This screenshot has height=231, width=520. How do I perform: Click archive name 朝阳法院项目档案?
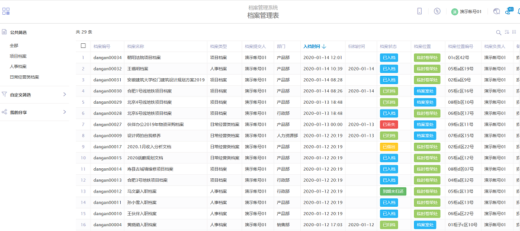(144, 57)
